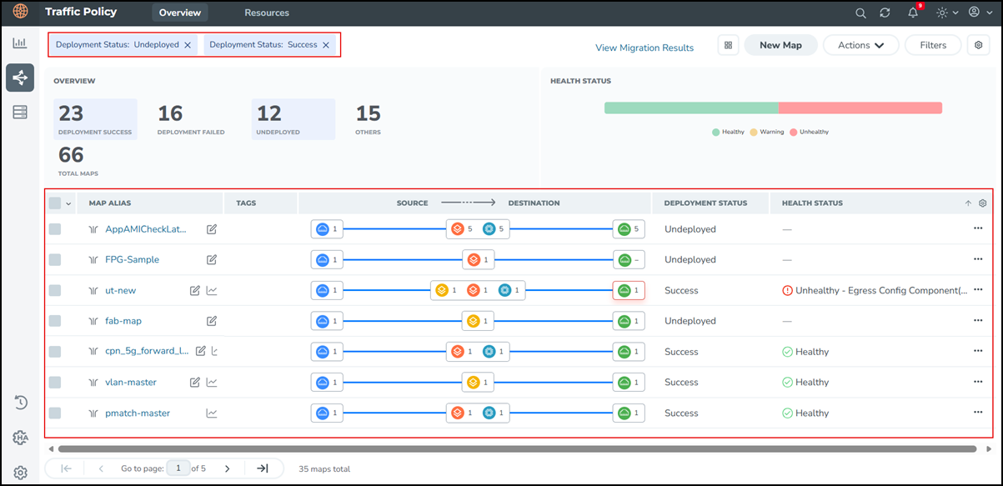Image resolution: width=1003 pixels, height=486 pixels.
Task: Check the box for ut-new map
Action: 55,290
